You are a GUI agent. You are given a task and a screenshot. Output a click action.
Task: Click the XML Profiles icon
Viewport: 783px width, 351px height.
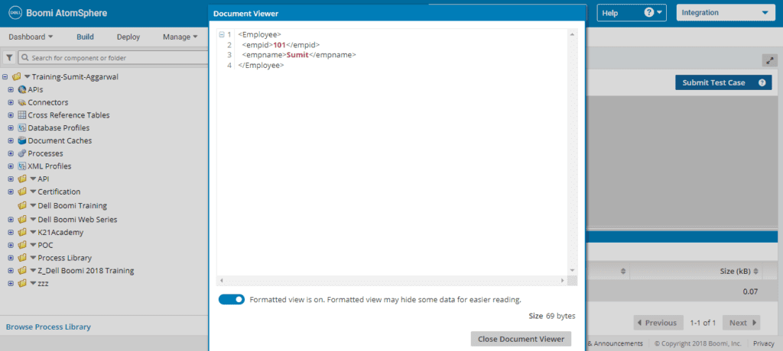click(x=22, y=166)
